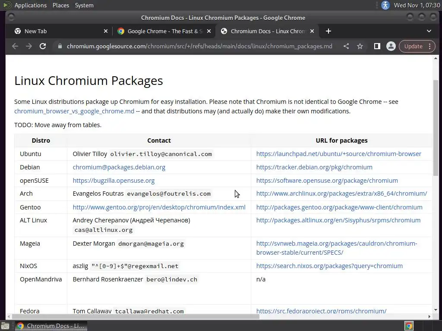Click the clock showing Wed Nov 1, 07:30
This screenshot has height=331, width=442.
(x=417, y=5)
